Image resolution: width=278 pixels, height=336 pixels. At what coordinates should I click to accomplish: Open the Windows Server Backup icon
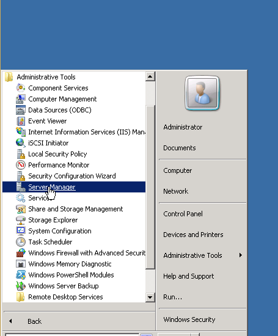click(x=21, y=286)
